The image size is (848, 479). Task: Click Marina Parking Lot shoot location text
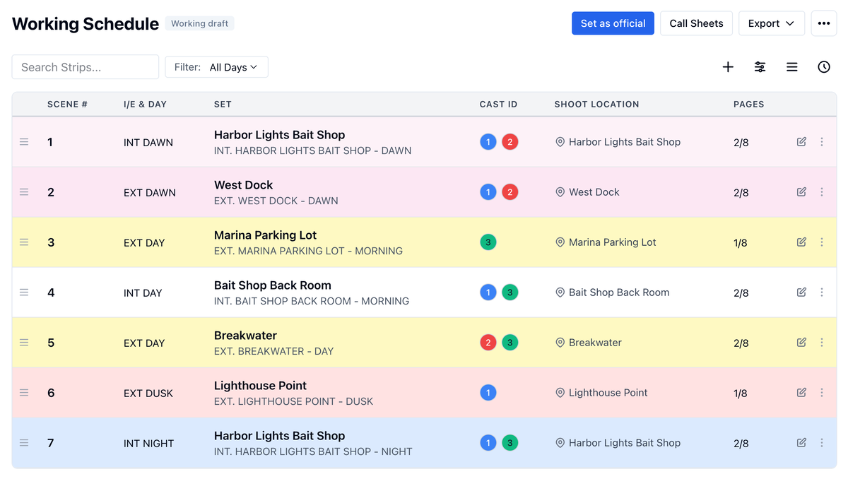[613, 242]
